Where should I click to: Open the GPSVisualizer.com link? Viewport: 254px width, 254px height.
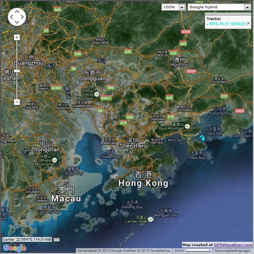[x=233, y=245]
